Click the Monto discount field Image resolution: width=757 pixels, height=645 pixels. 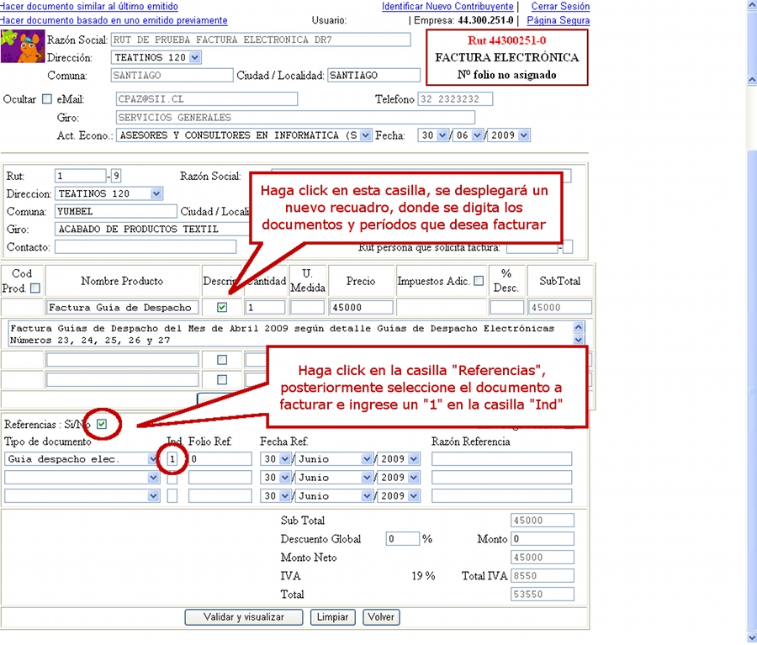click(x=543, y=539)
